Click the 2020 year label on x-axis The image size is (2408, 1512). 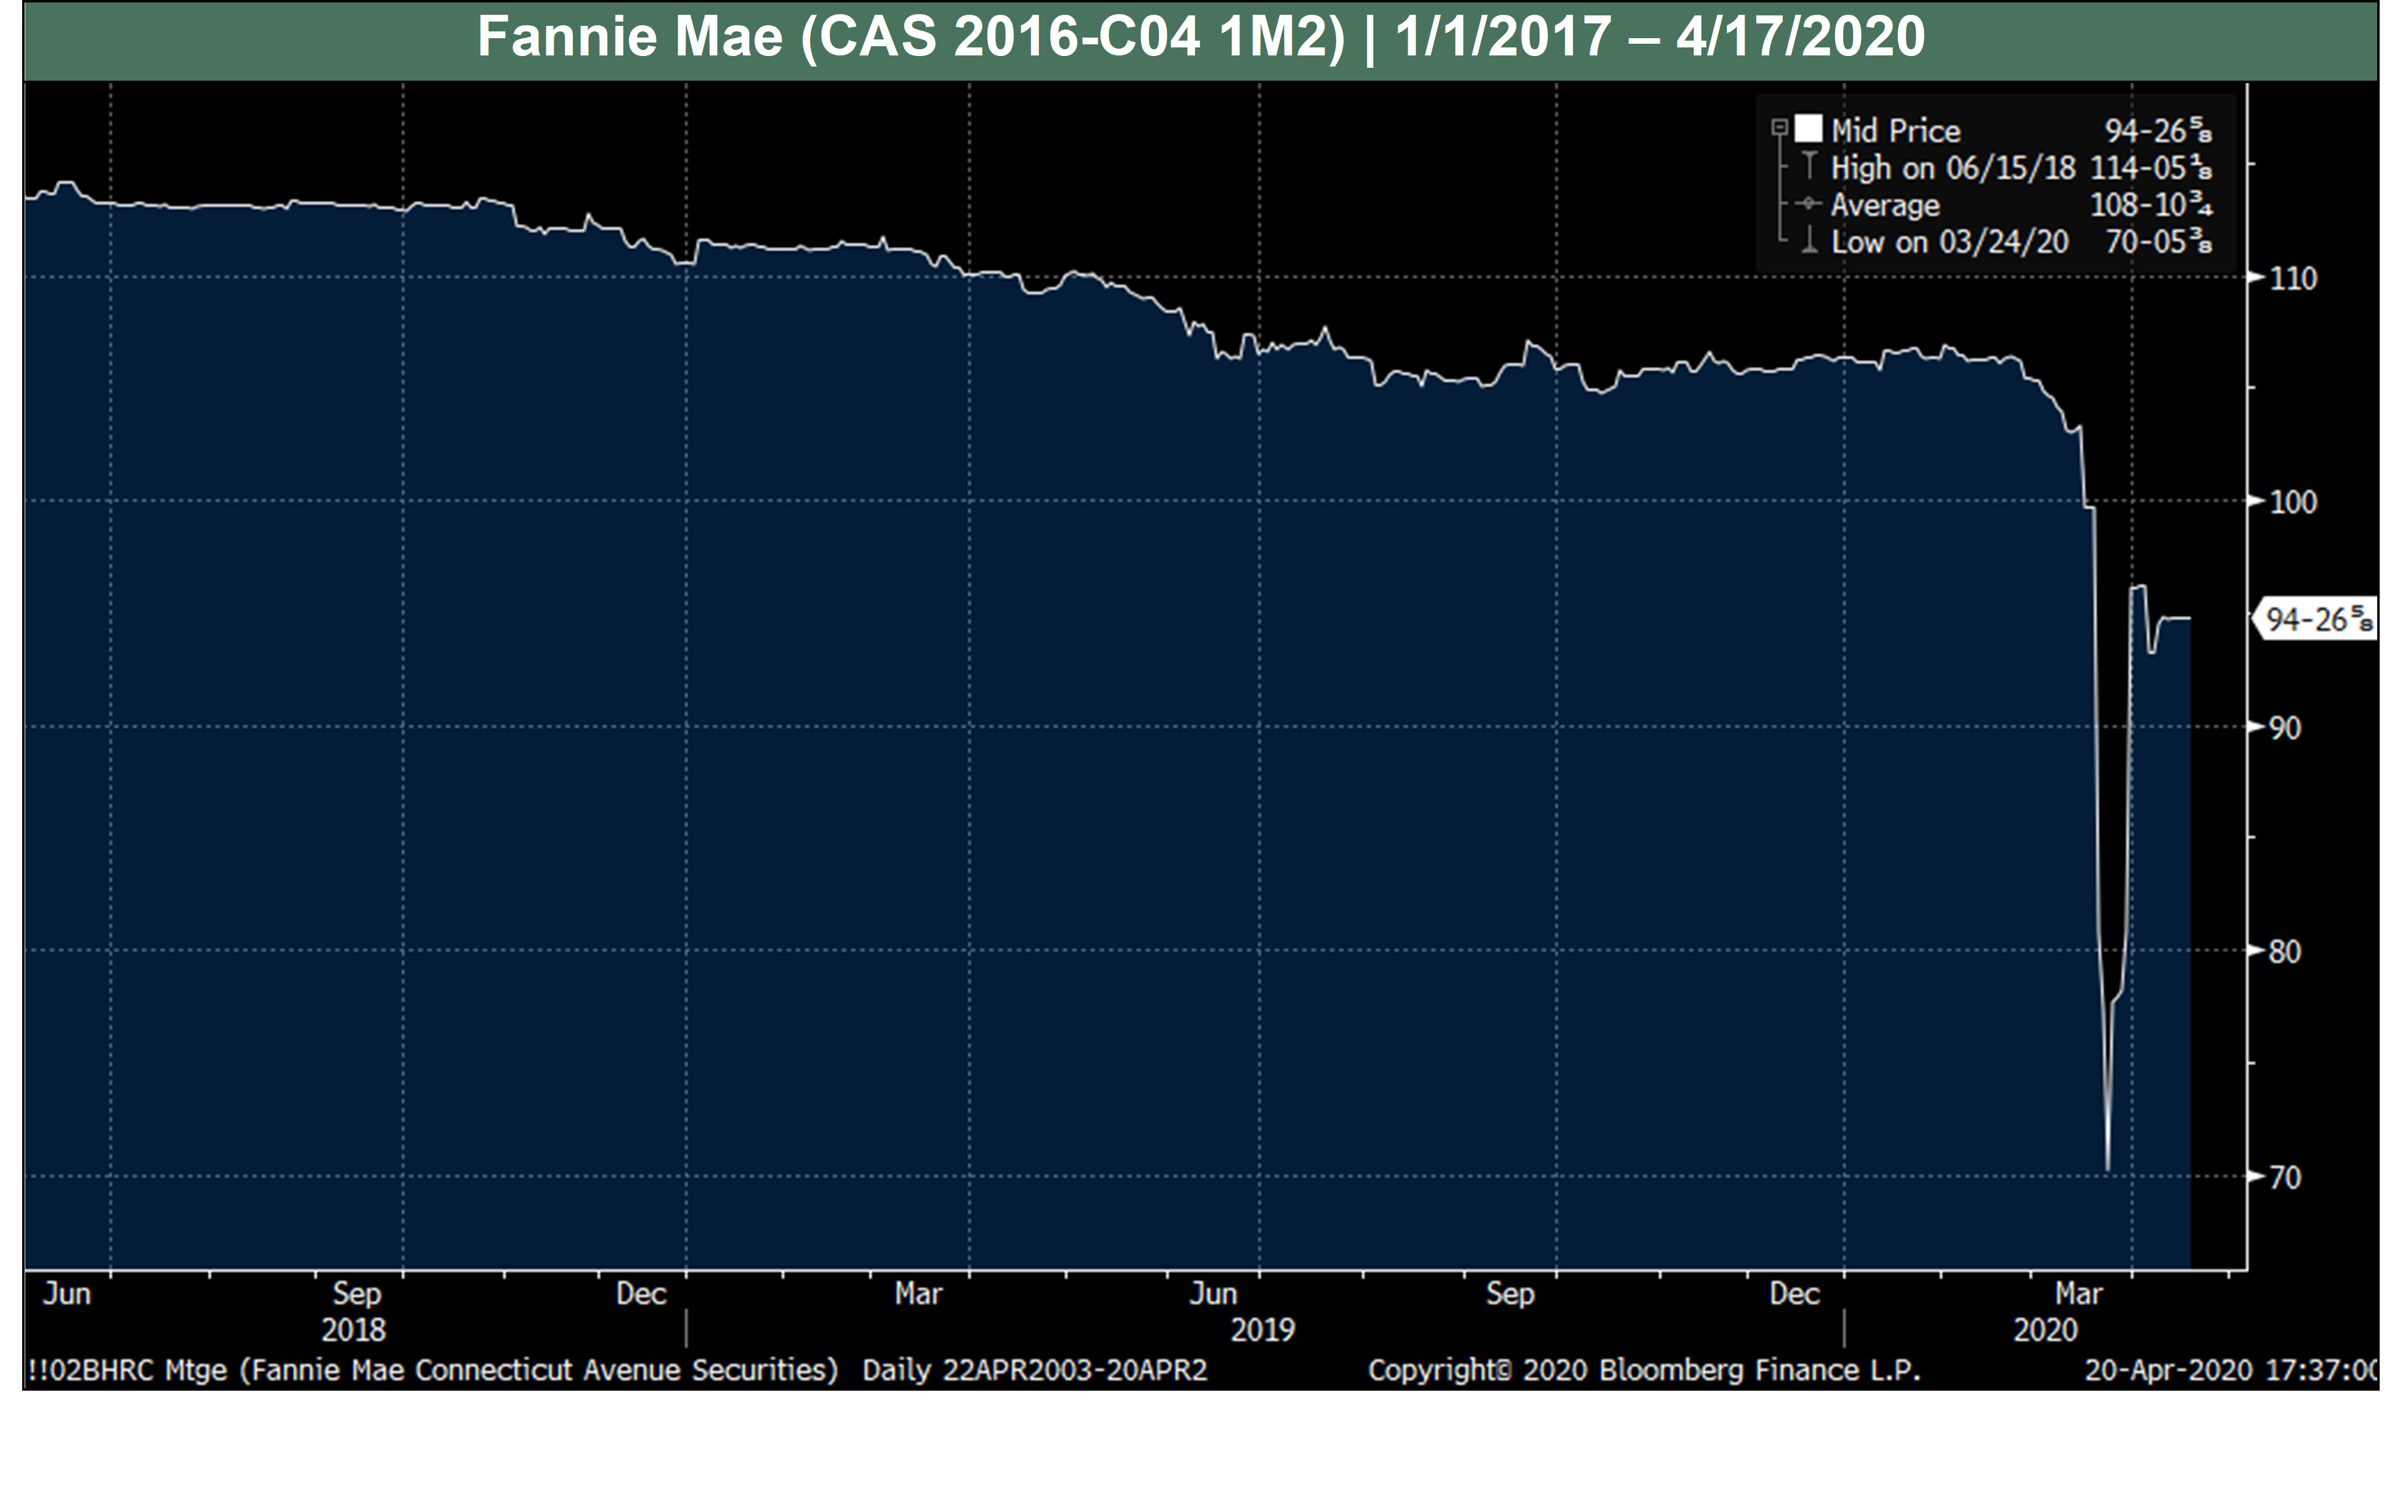pyautogui.click(x=2045, y=1329)
